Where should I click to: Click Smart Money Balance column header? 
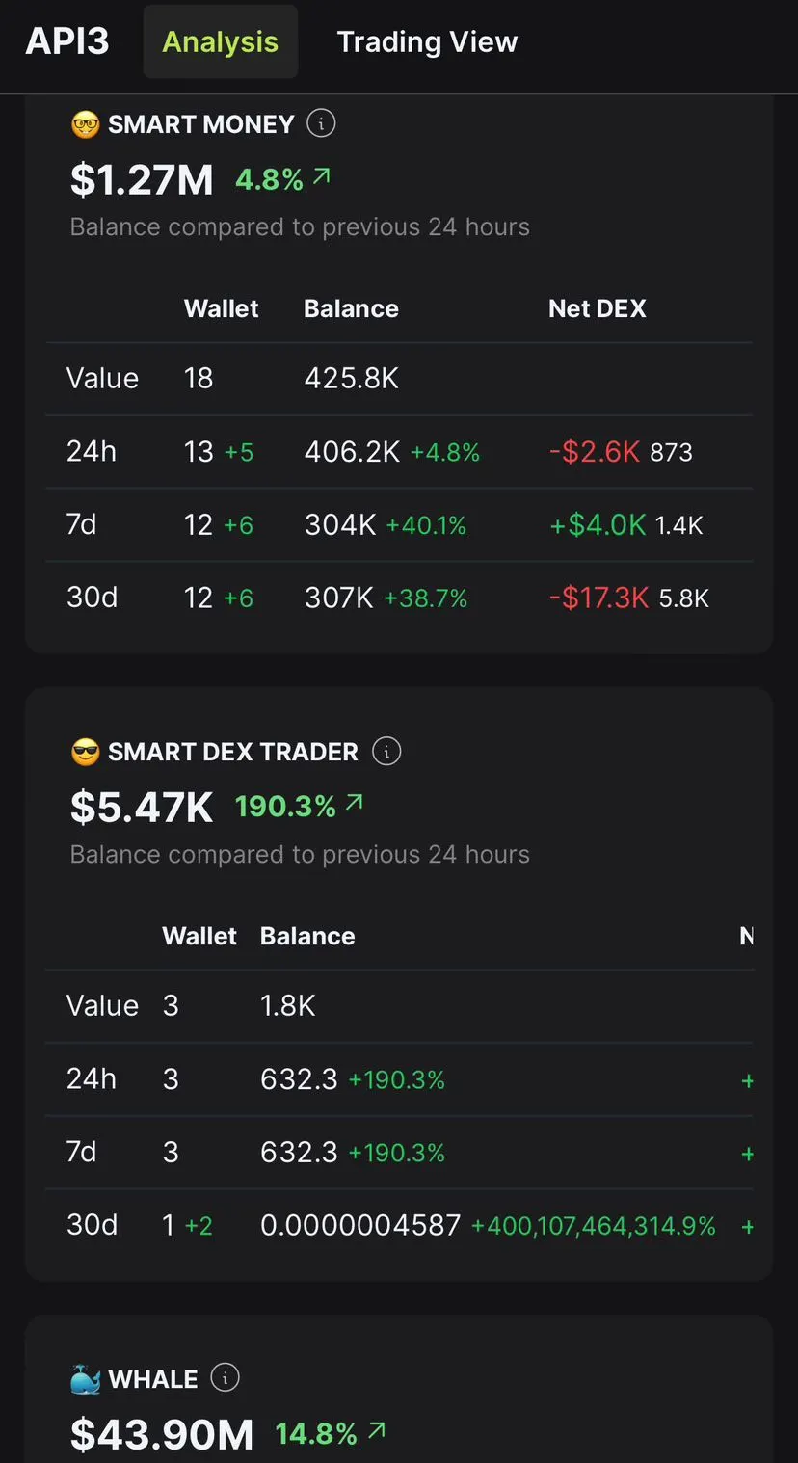click(351, 308)
